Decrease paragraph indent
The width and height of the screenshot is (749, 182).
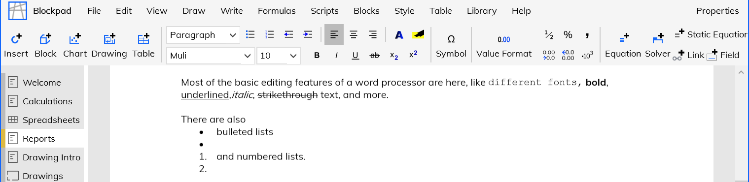pos(289,34)
